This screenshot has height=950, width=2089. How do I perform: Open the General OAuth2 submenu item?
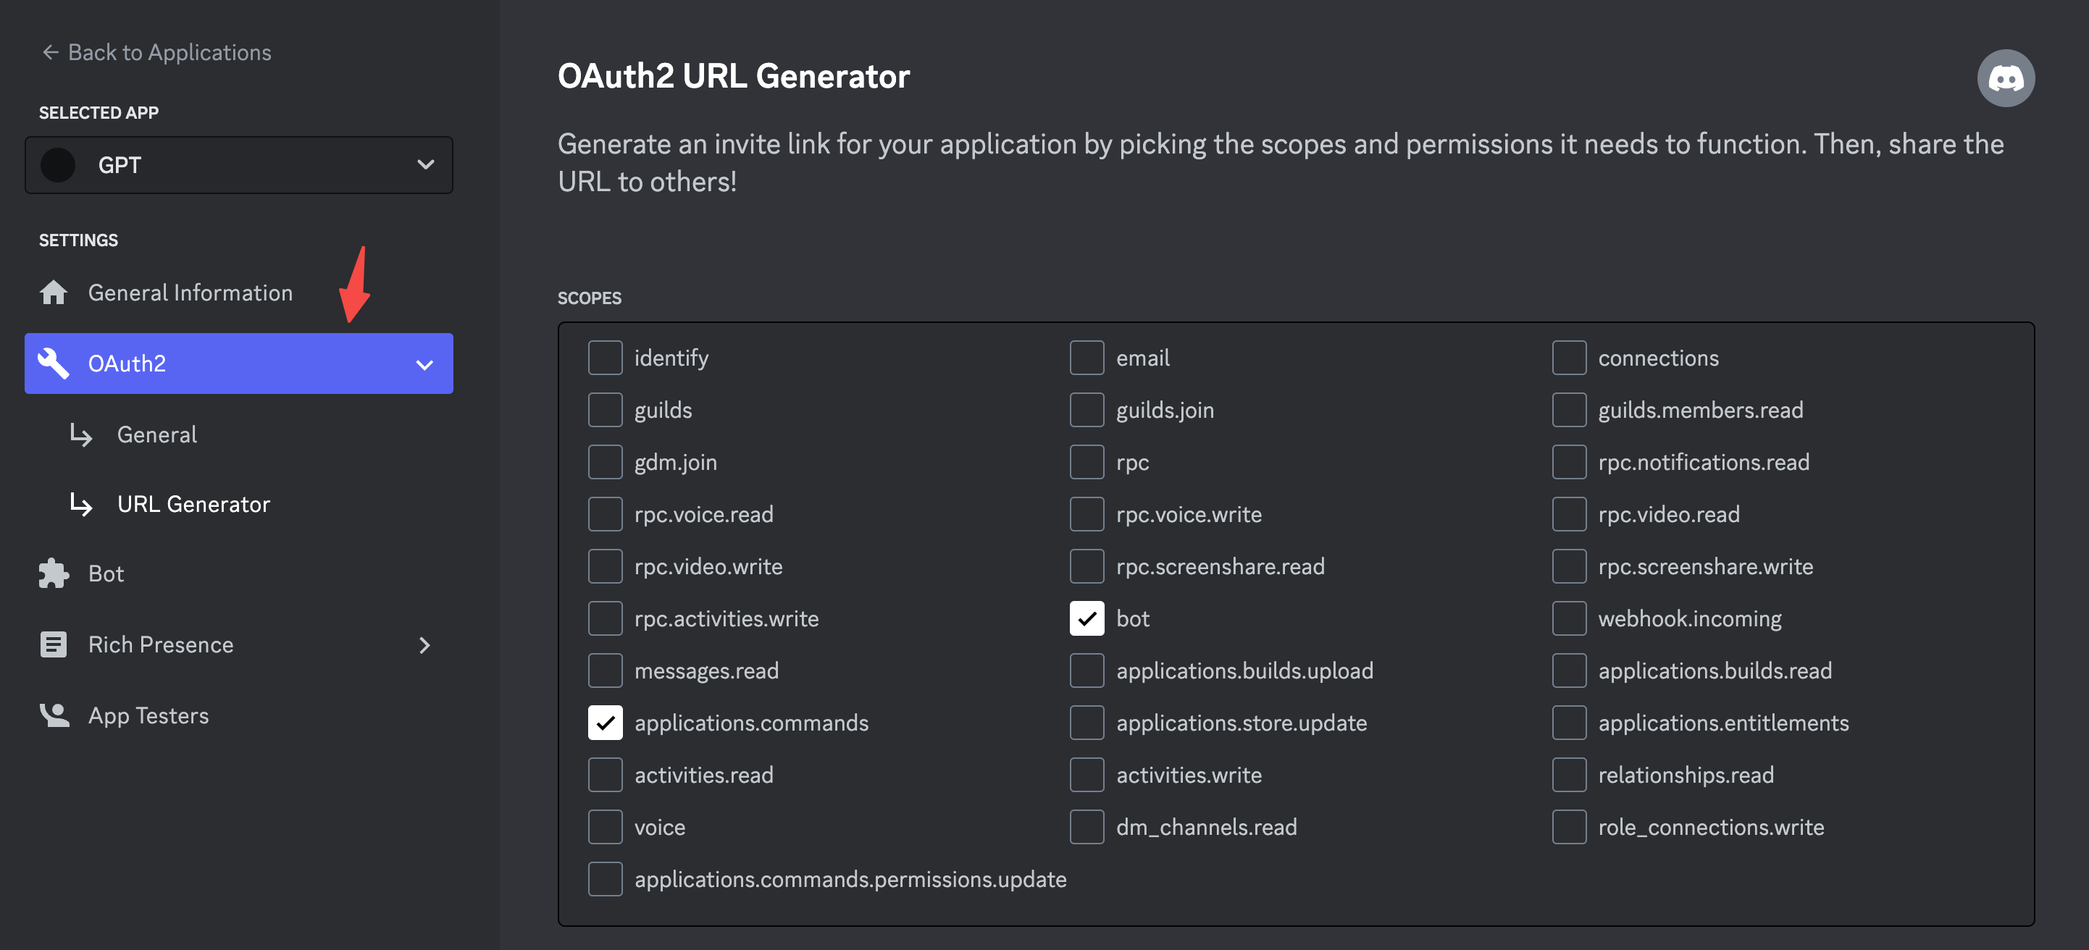pyautogui.click(x=156, y=434)
